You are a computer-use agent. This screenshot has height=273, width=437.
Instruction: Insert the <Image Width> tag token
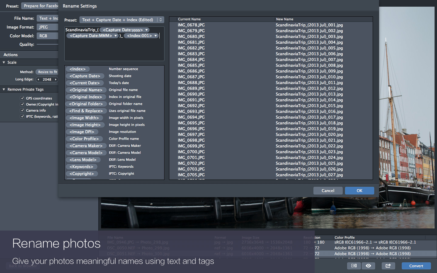[84, 118]
